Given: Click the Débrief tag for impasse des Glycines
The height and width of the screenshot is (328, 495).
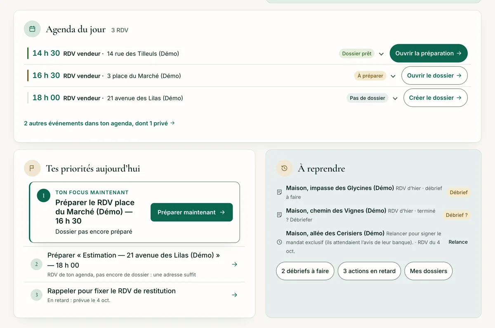Looking at the screenshot, I should tap(459, 192).
